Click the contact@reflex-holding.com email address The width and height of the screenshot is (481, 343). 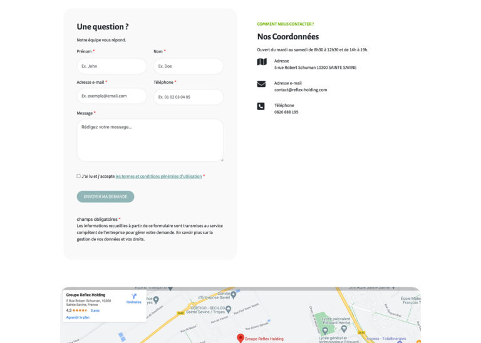click(301, 90)
